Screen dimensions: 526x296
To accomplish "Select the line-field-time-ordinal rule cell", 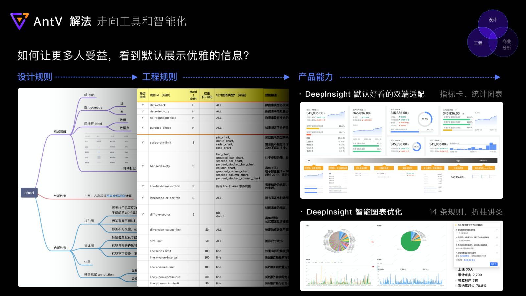I will point(168,186).
